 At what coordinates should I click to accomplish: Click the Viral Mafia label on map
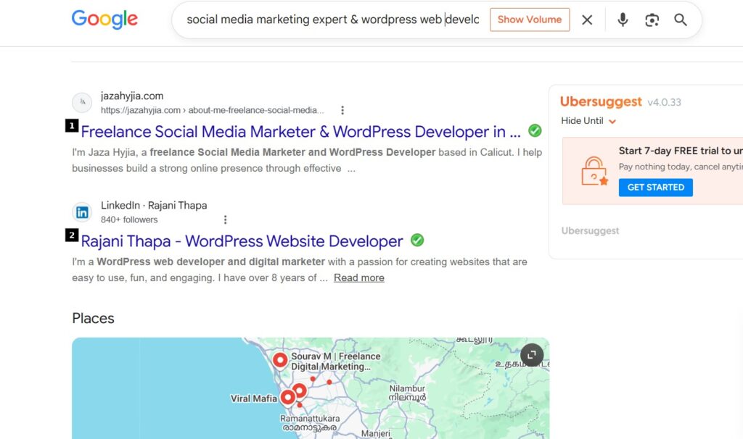253,398
